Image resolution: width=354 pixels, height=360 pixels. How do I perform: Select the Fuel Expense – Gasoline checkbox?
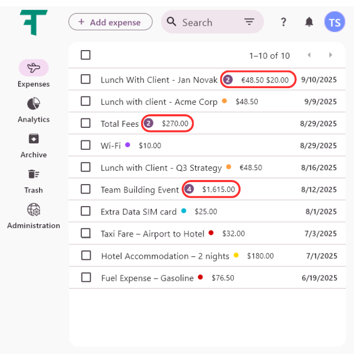(86, 278)
